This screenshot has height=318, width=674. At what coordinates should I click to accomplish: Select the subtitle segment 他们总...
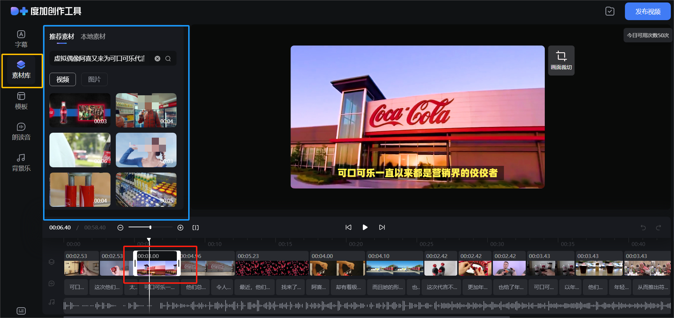[x=196, y=287]
